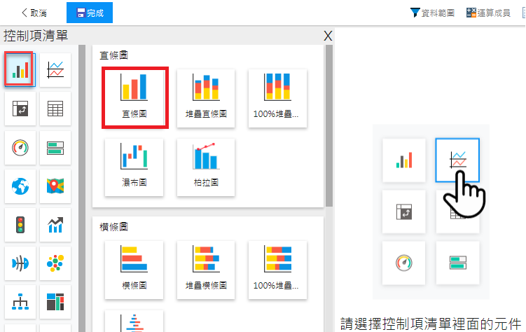Viewport: 526px width, 332px height.
Task: Pick the 瀑布圖 waterfall chart
Action: [x=134, y=167]
